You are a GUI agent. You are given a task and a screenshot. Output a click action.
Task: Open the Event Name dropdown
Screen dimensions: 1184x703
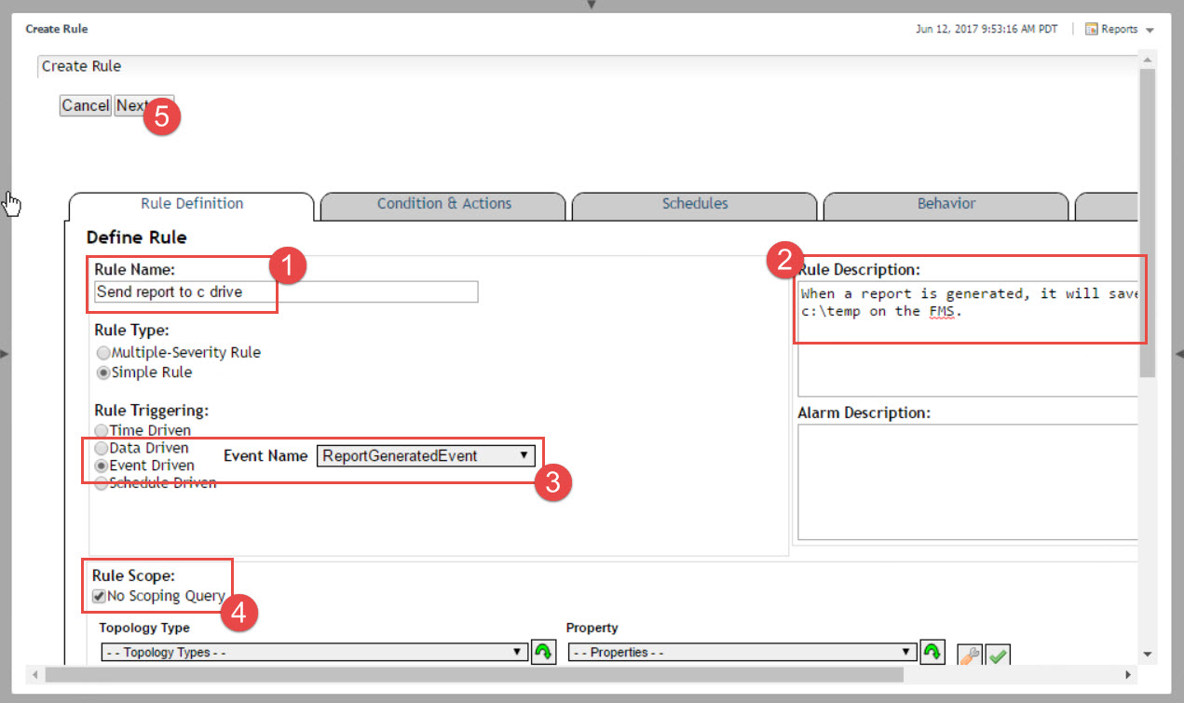click(426, 455)
